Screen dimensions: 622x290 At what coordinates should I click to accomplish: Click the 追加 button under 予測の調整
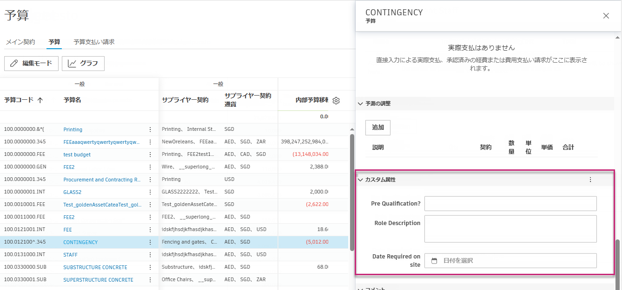pyautogui.click(x=377, y=127)
